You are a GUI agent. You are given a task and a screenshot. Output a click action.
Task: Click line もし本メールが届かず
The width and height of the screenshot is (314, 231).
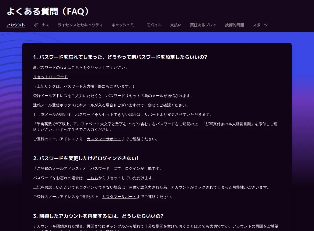[123, 114]
